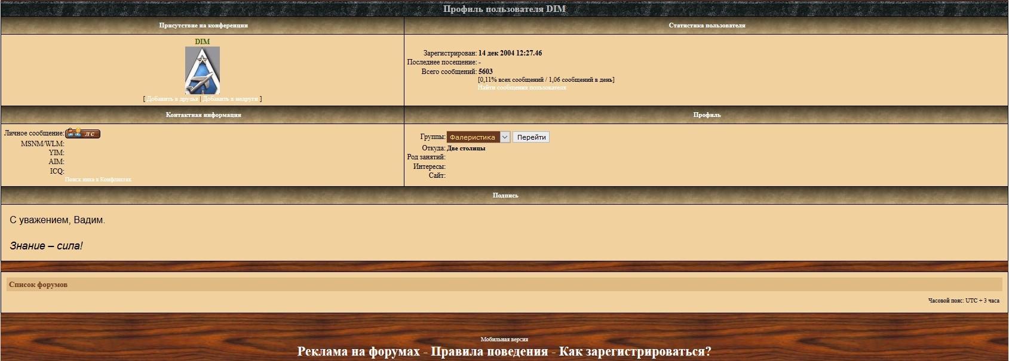This screenshot has height=361, width=1009.
Task: Click the Статистика пользователя section header
Action: click(707, 26)
